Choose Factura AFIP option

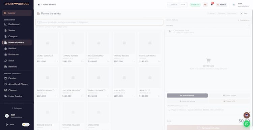229,101
